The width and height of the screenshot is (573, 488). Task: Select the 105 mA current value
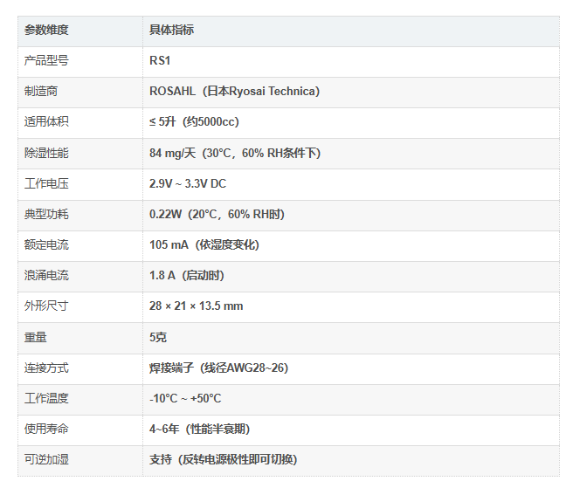(204, 244)
